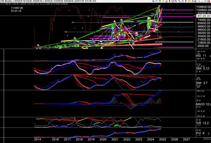Click the dark cloud-arrow icon in toolbar

(153, 1)
